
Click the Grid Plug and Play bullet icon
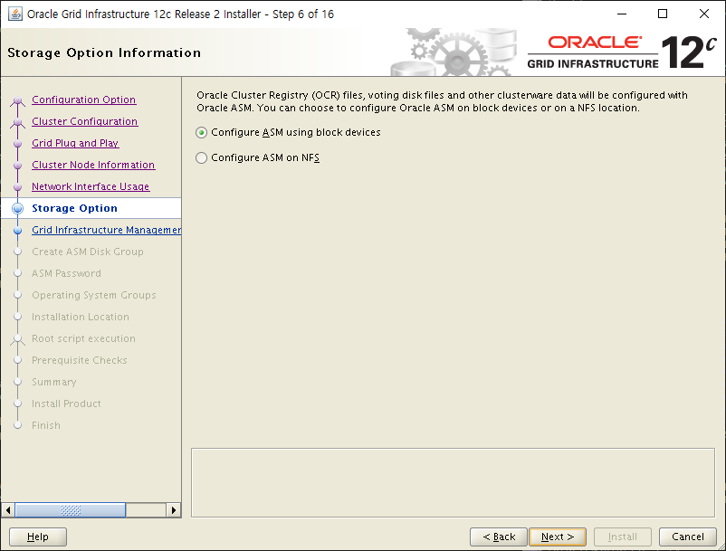(x=17, y=144)
